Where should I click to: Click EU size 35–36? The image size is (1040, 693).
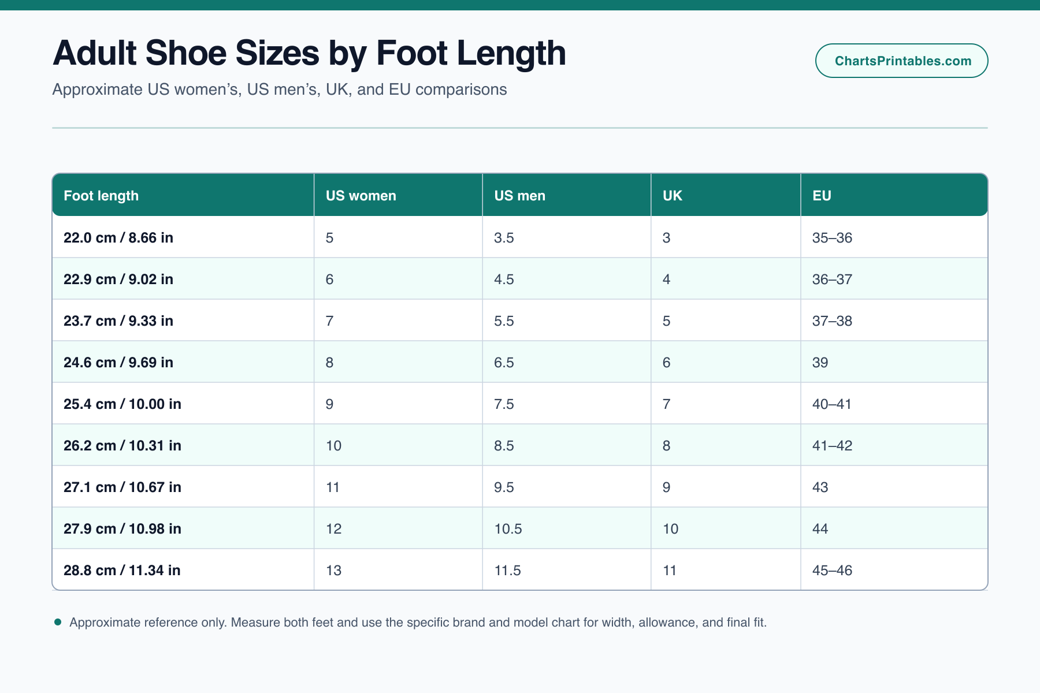click(894, 237)
